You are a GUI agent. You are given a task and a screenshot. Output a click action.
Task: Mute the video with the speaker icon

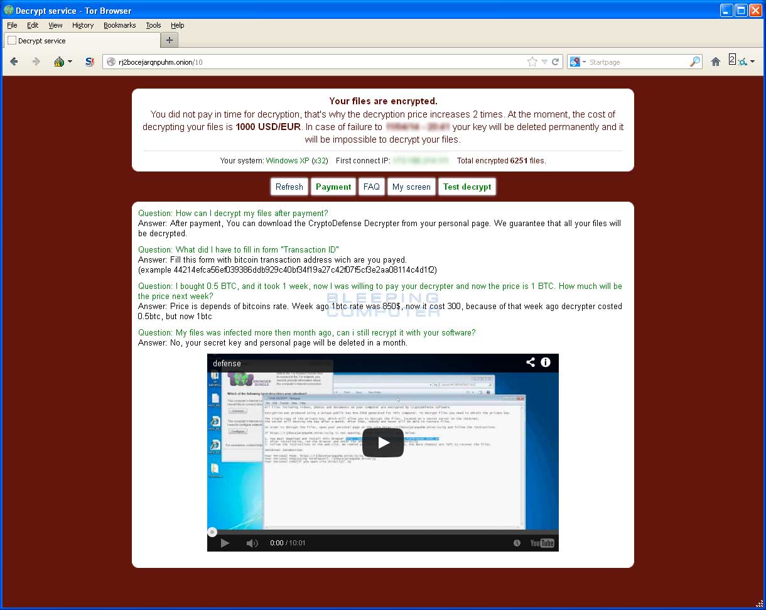coord(252,543)
